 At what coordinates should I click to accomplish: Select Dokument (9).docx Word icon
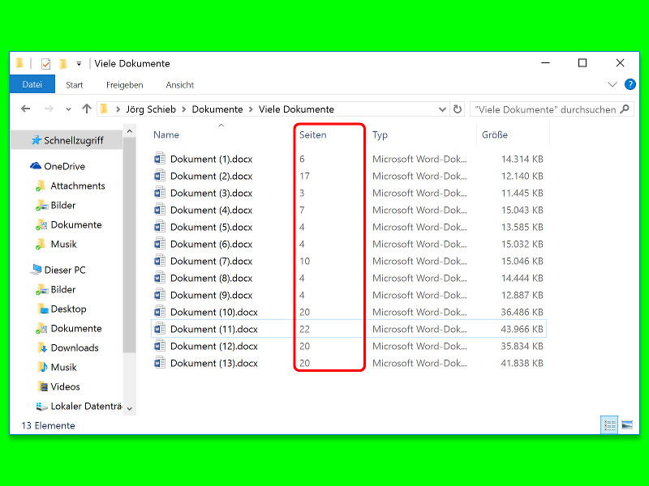[159, 295]
